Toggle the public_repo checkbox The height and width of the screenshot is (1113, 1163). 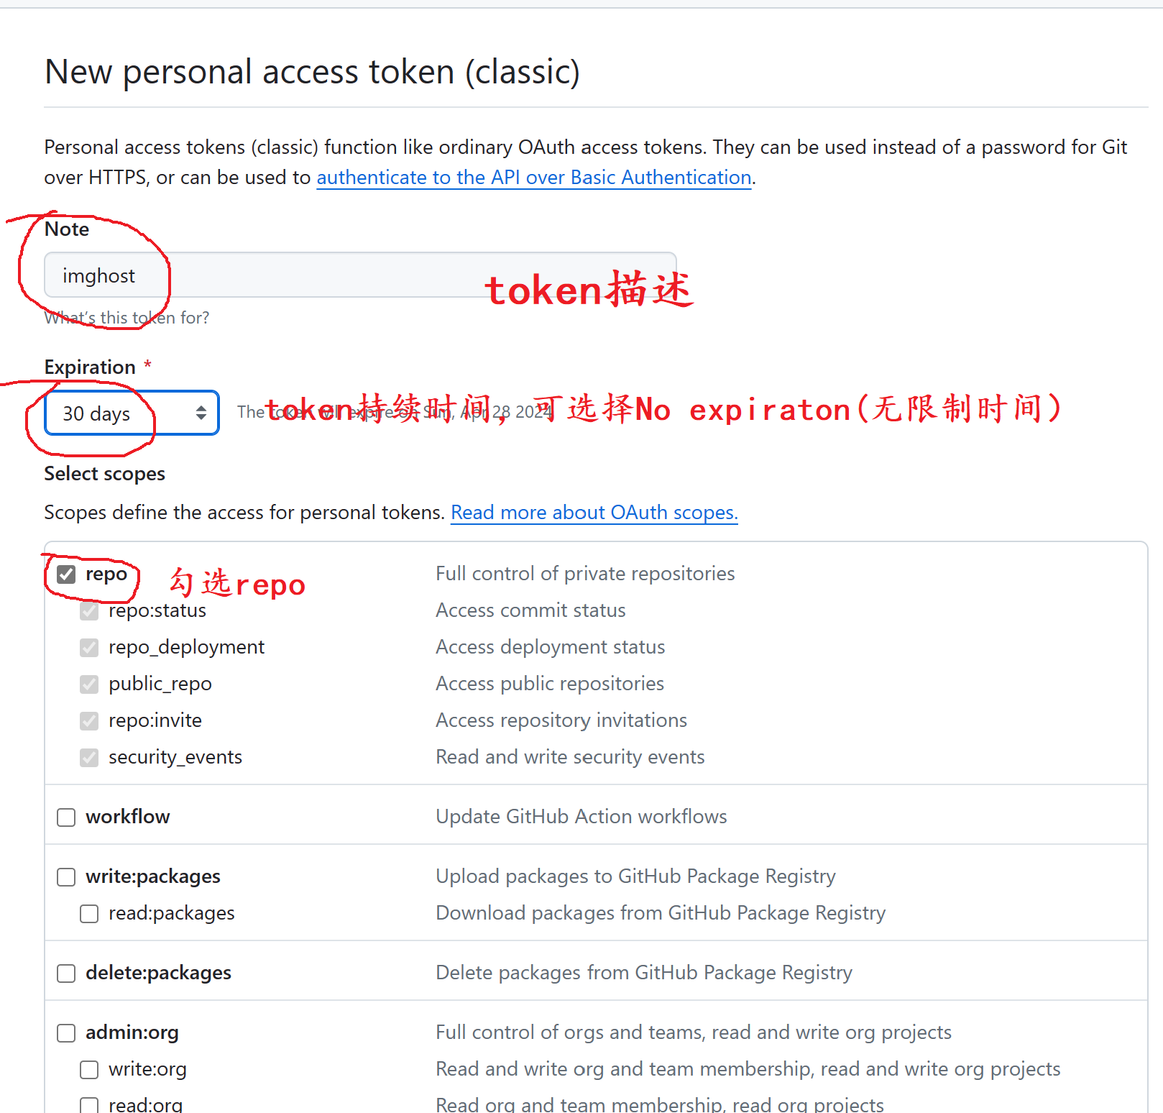click(x=88, y=684)
